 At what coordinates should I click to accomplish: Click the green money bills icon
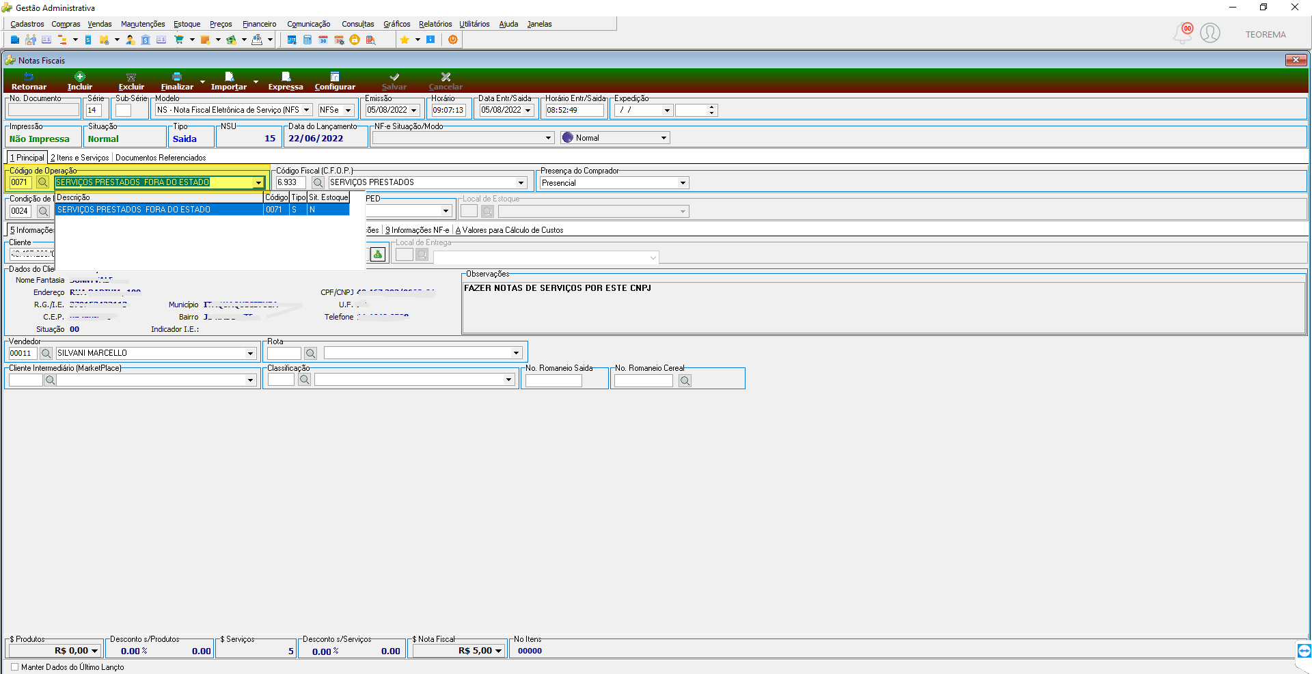[231, 40]
